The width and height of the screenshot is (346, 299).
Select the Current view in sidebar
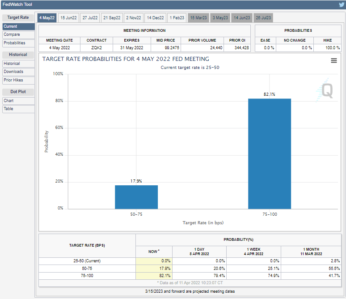[18, 26]
